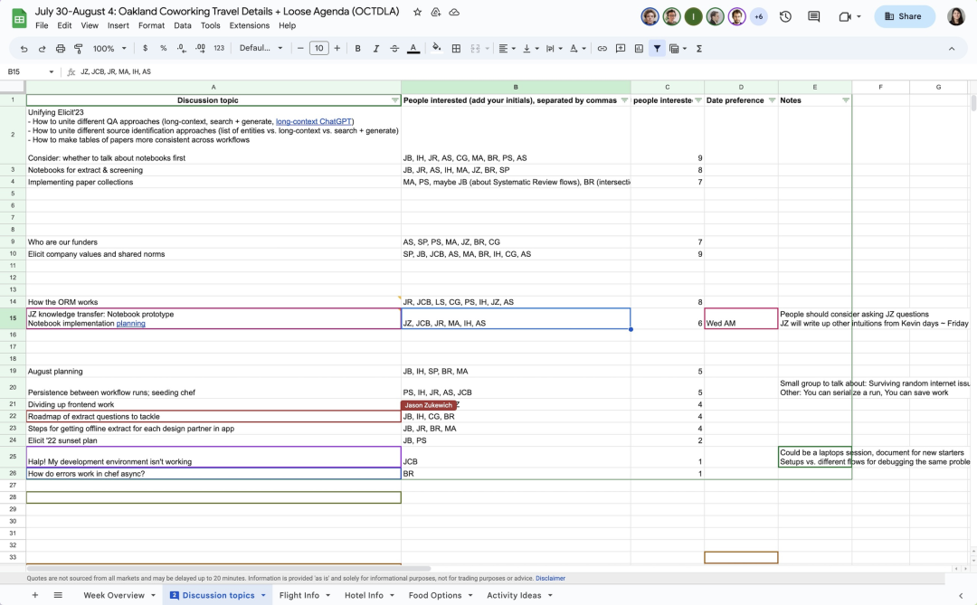Open the Insert menu
Viewport: 977px width, 605px height.
click(x=118, y=25)
